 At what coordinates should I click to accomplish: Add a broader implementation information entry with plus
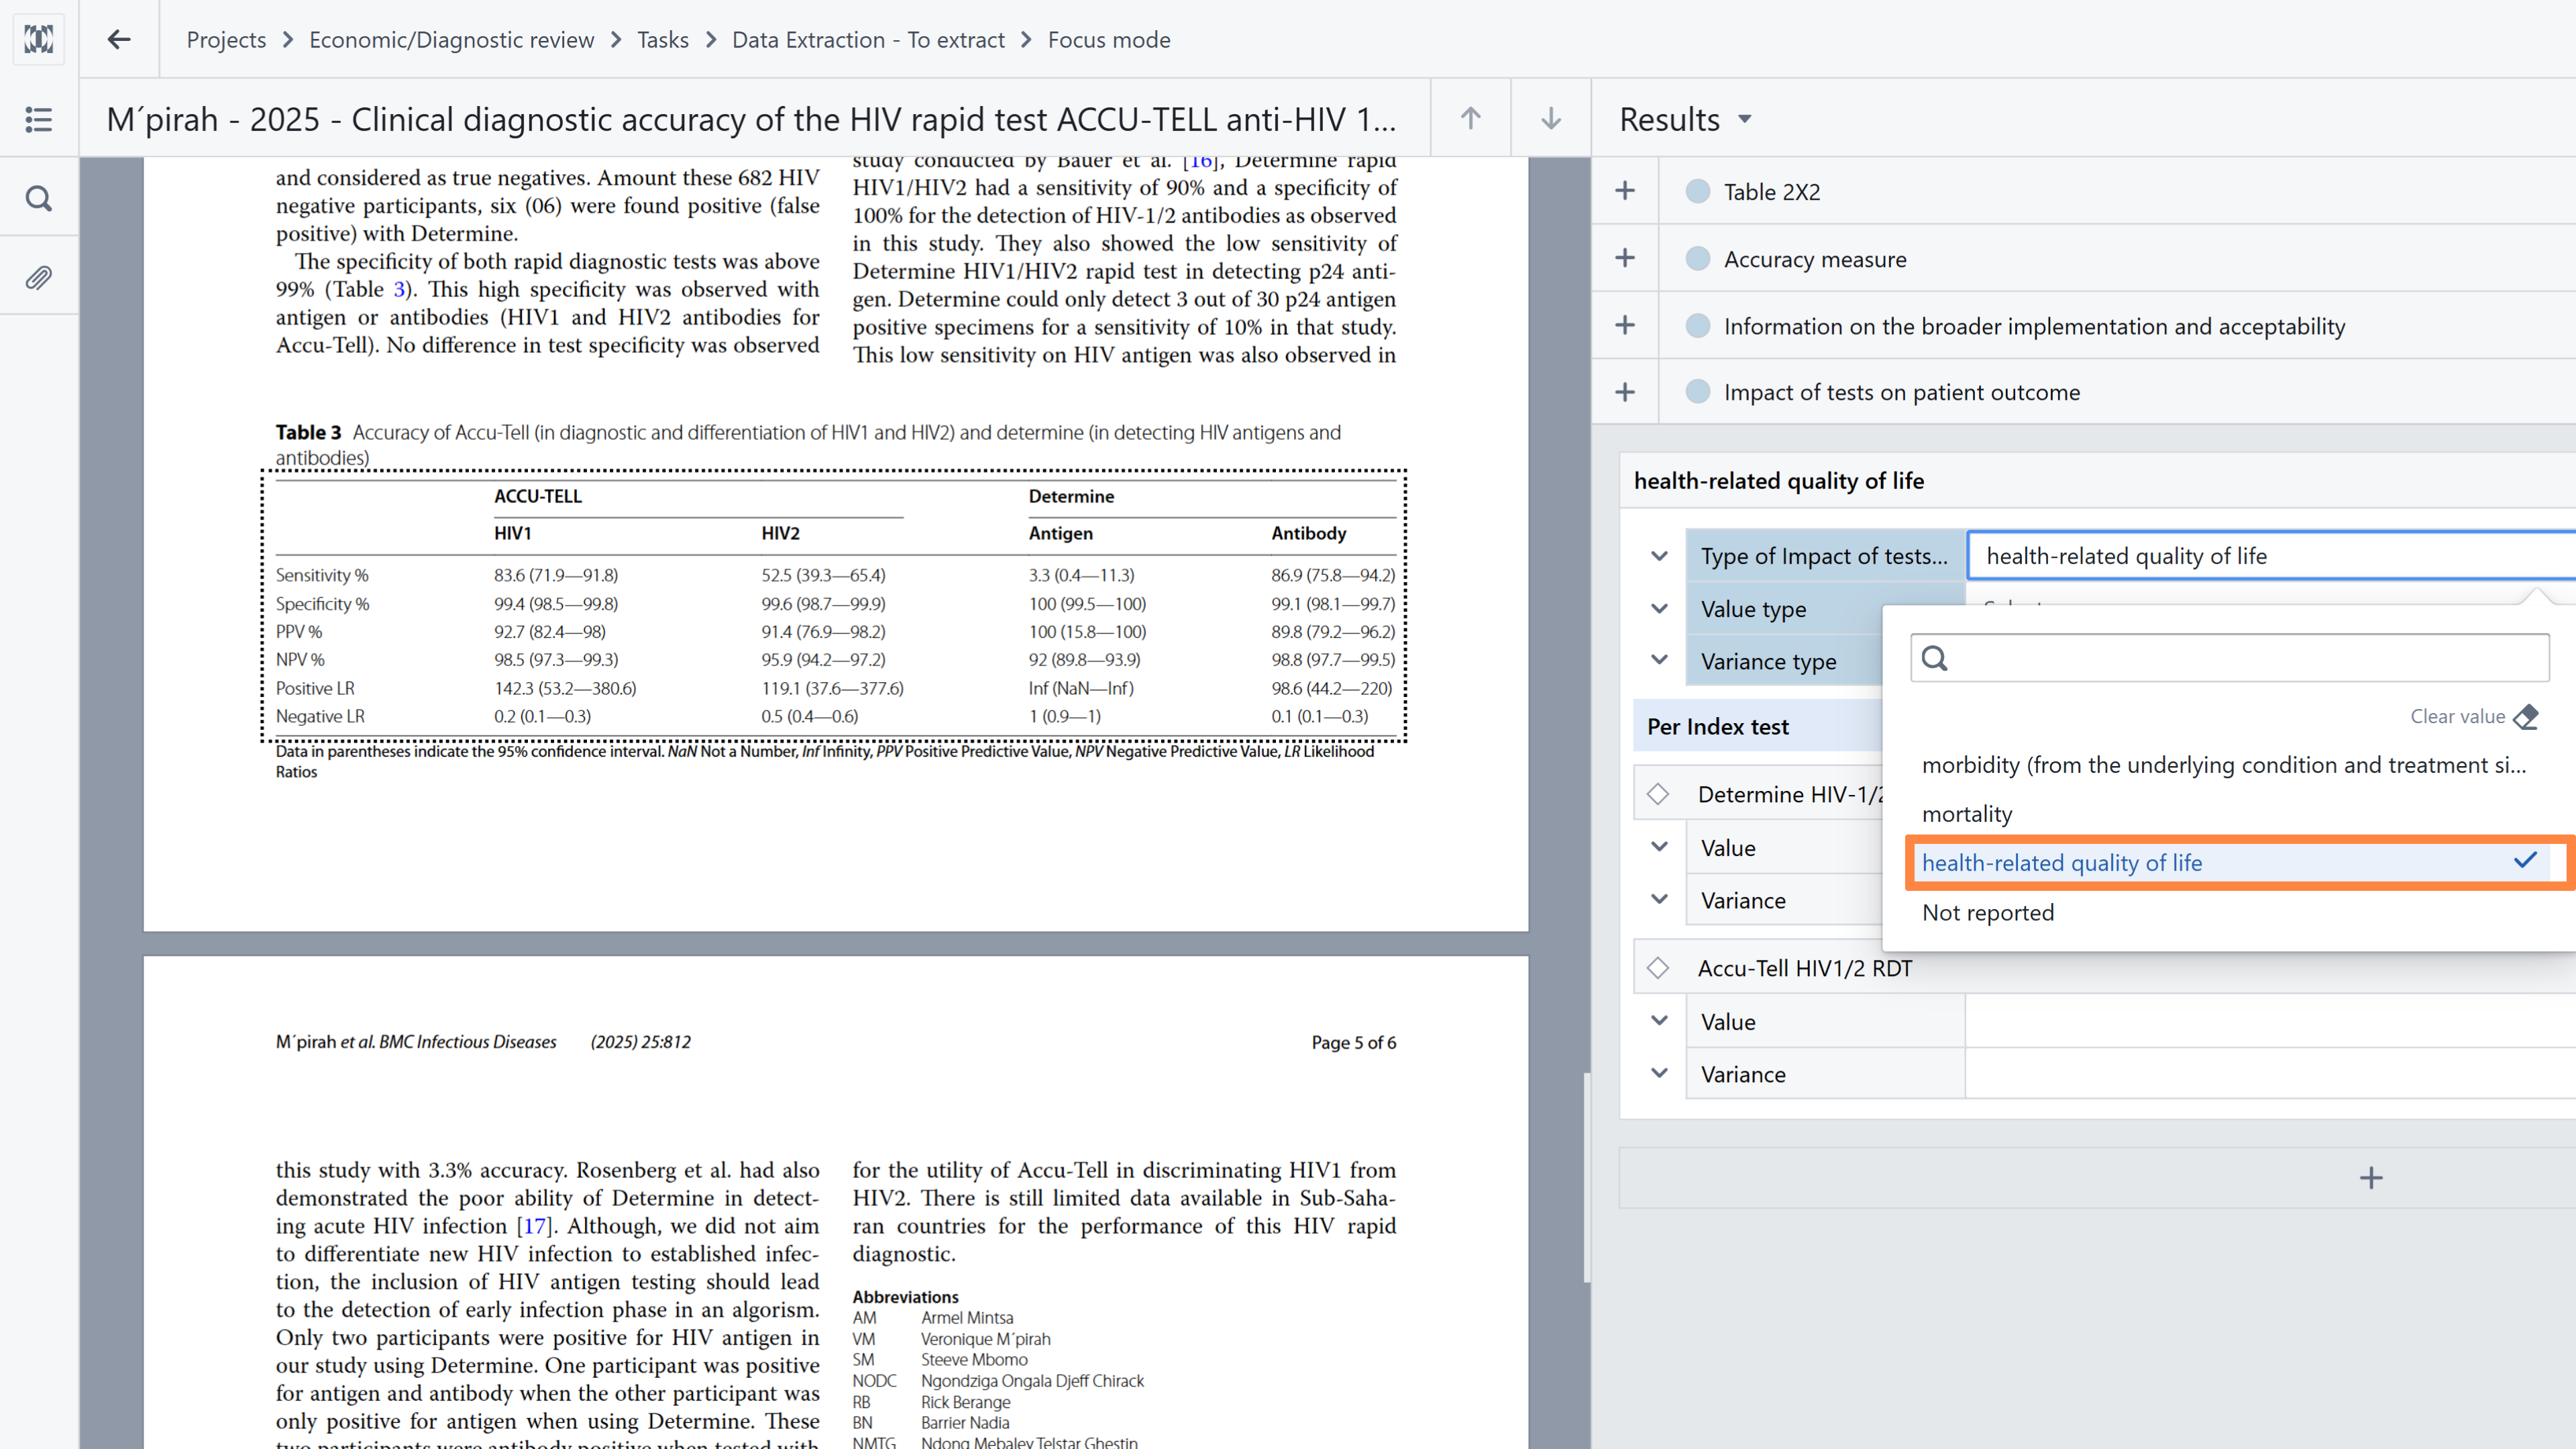coord(1625,325)
